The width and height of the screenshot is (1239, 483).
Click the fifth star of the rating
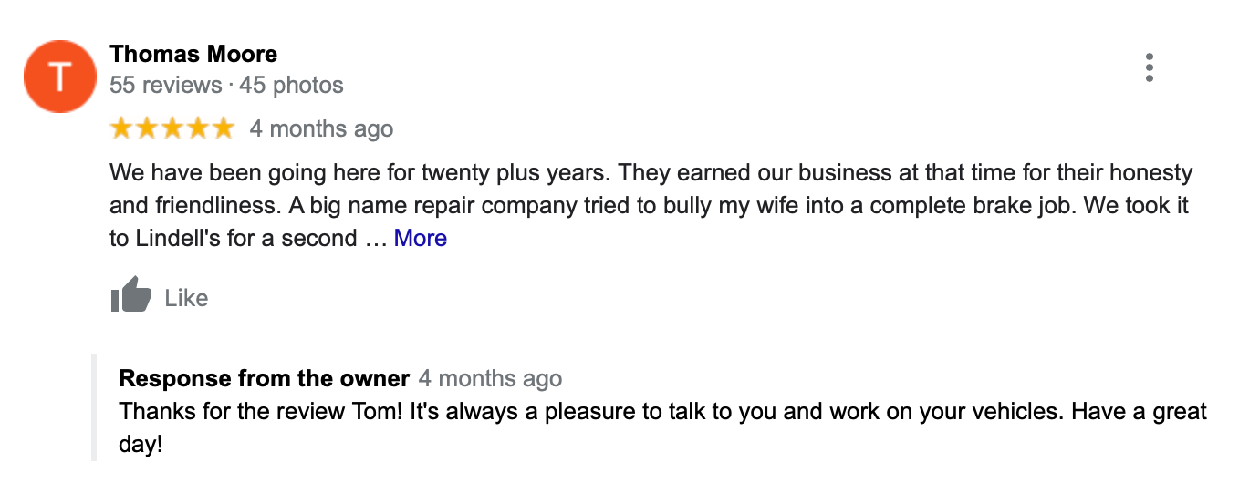pos(224,128)
